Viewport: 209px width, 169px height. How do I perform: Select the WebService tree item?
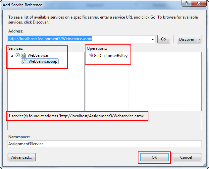[37, 55]
